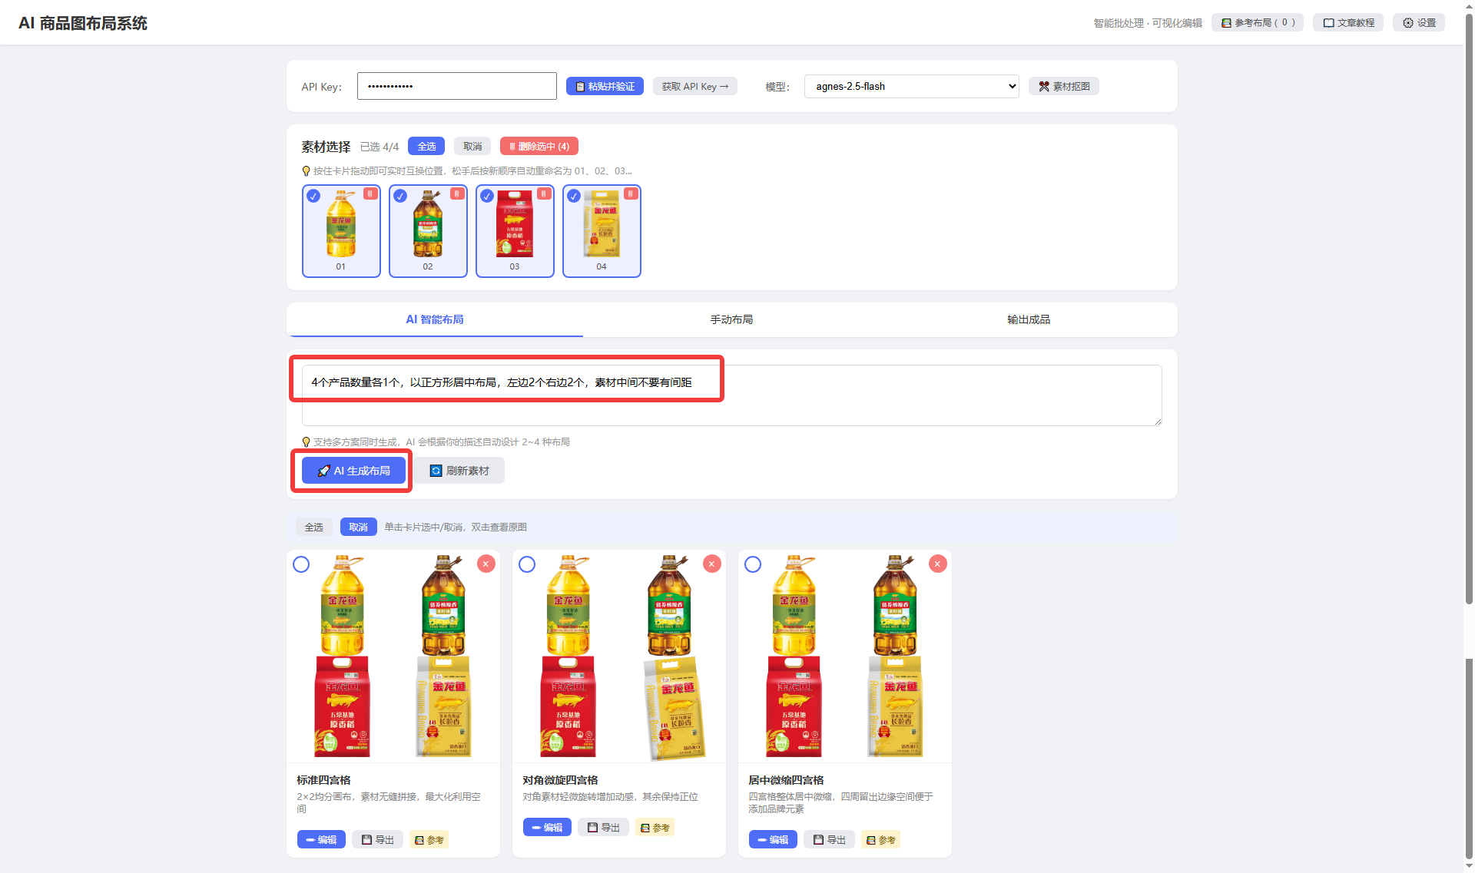Image resolution: width=1475 pixels, height=873 pixels.
Task: Switch to the 手动布局 tab
Action: [731, 319]
